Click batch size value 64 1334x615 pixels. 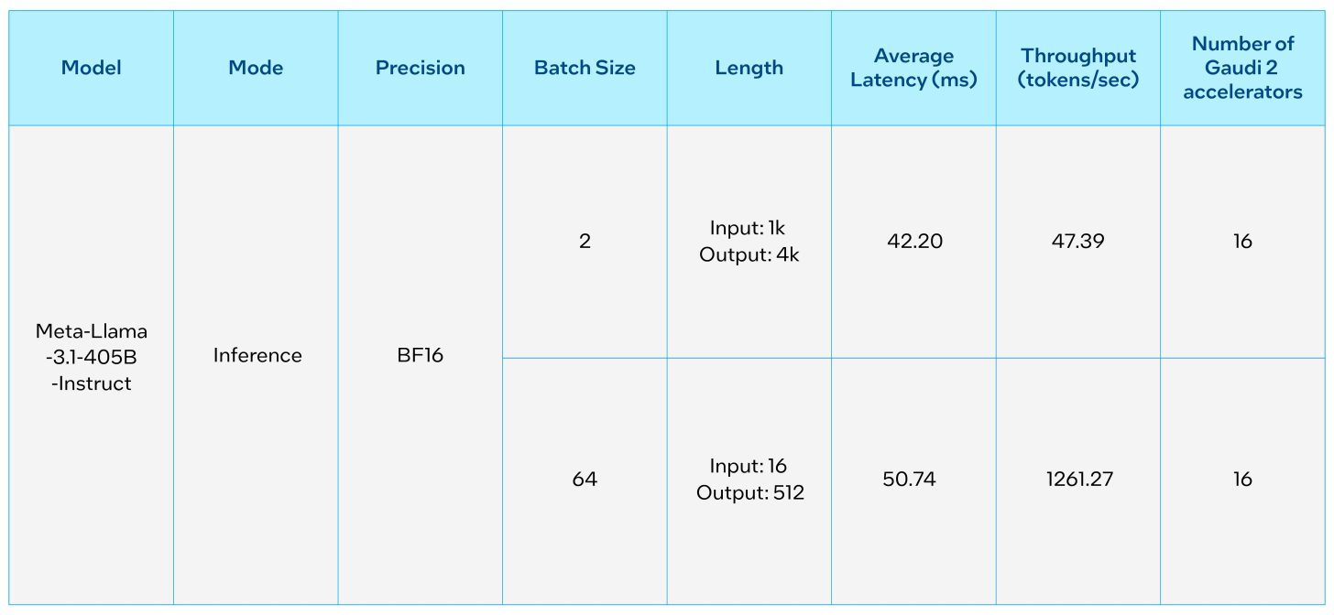[585, 480]
